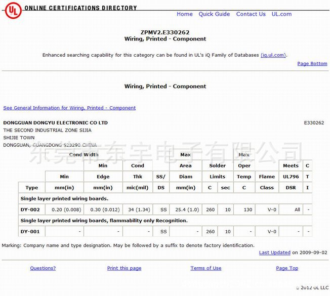Viewport: 330px width, 296px height.
Task: Select the flammability only Recognition row text
Action: [x=104, y=221]
